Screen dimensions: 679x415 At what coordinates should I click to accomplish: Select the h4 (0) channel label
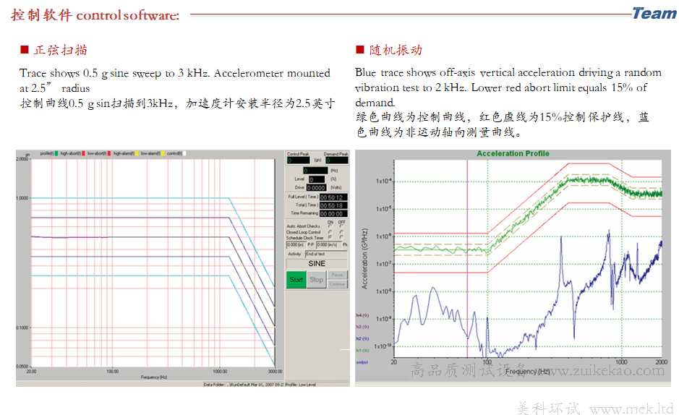(x=362, y=315)
